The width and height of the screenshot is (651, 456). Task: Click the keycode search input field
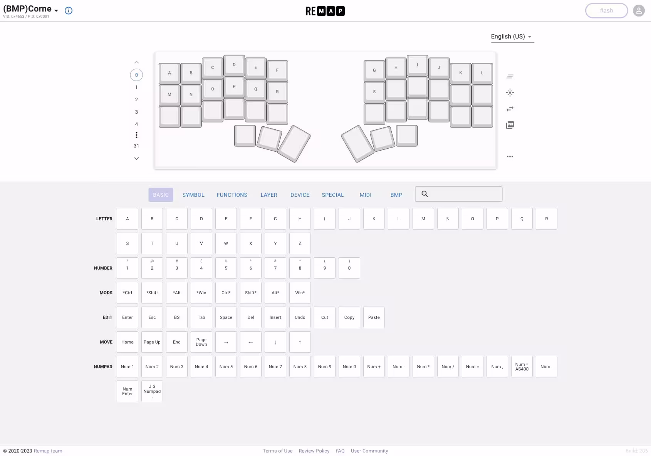pyautogui.click(x=464, y=194)
